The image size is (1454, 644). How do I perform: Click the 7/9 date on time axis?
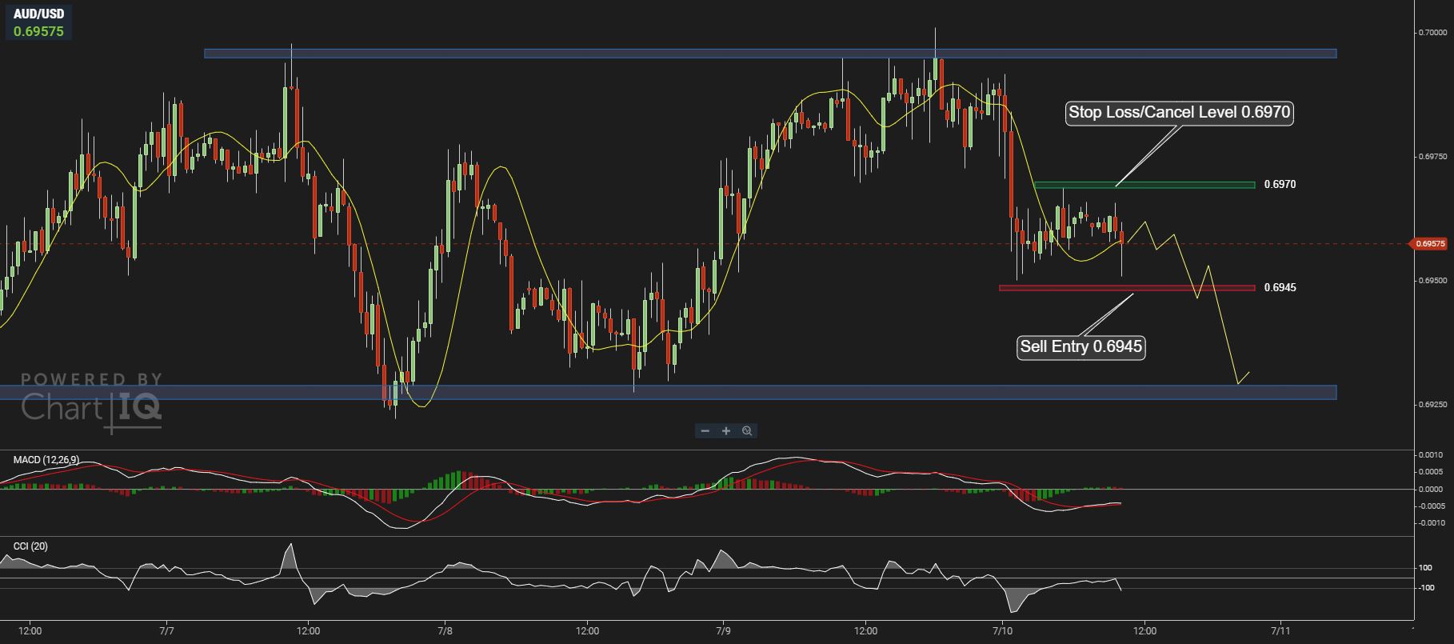point(723,630)
